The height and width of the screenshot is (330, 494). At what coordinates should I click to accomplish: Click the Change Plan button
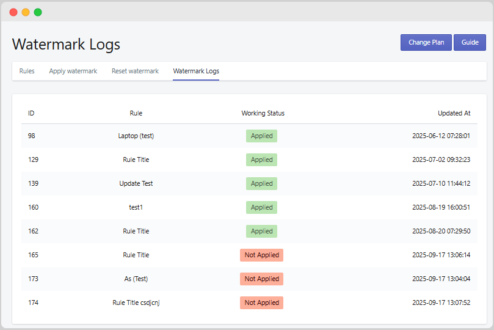[426, 43]
